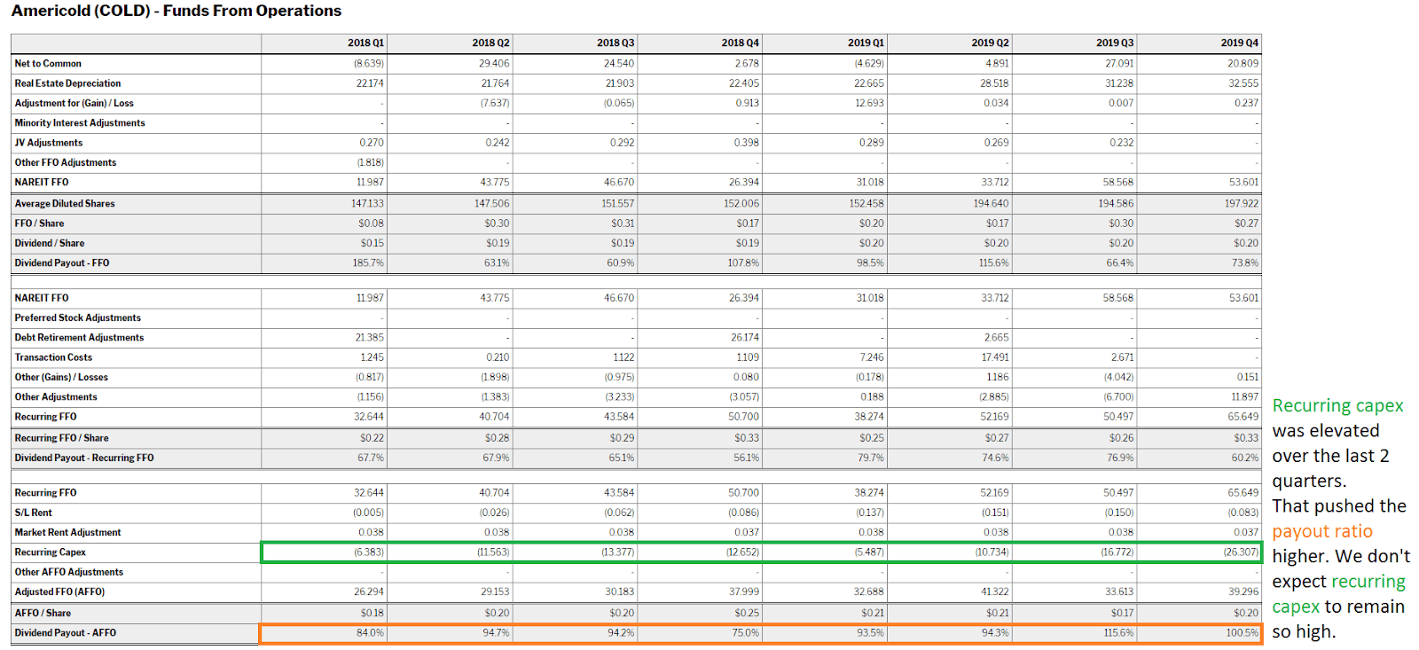Click the 'Adjustment for (Gain) / Loss' row label
1419x650 pixels.
coord(74,103)
